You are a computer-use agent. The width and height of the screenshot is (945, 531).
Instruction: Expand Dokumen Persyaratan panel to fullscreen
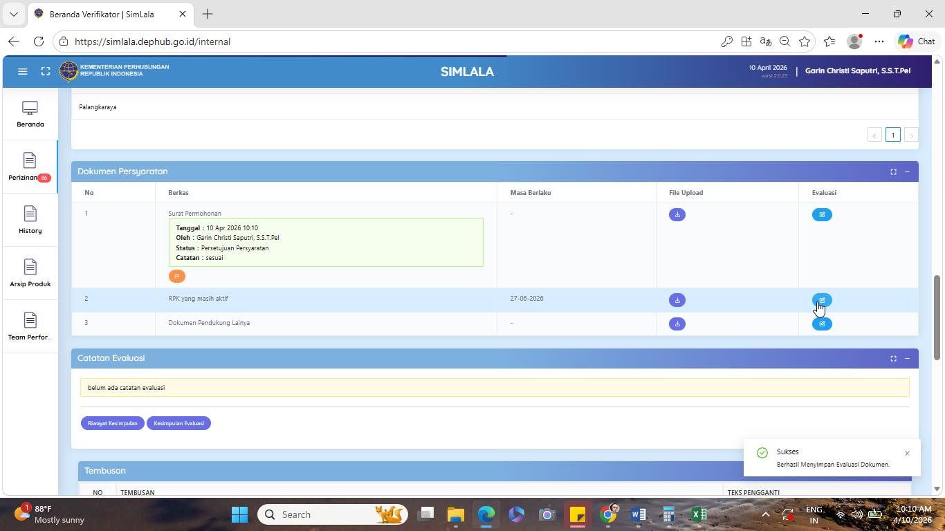pyautogui.click(x=893, y=171)
